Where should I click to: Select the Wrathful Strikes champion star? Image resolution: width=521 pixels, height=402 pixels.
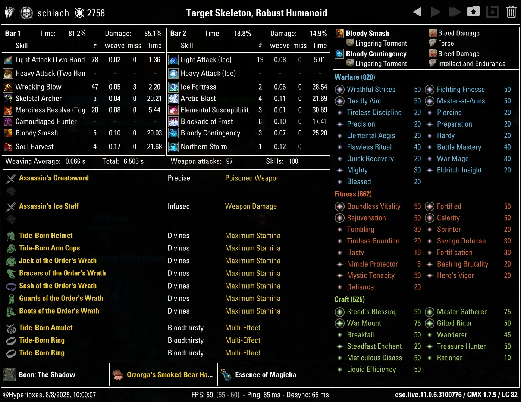[340, 90]
